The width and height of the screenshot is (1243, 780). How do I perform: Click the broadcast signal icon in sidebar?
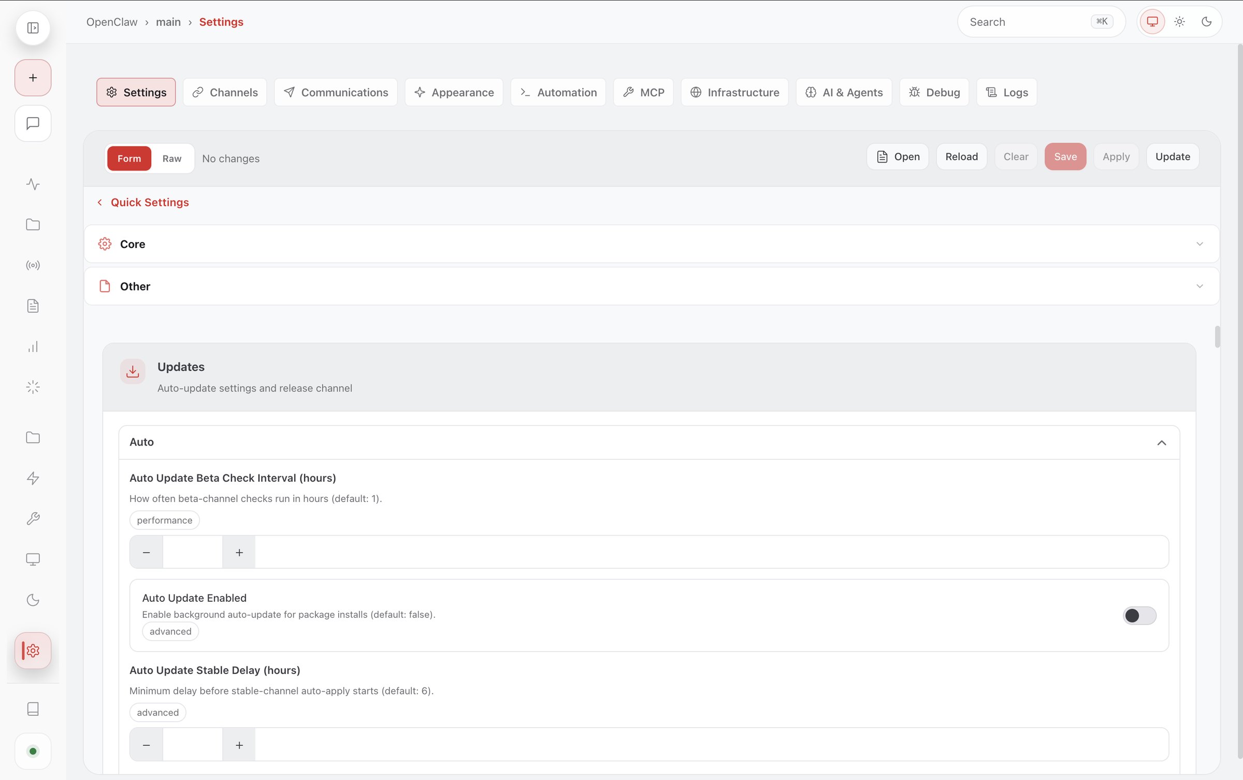(x=33, y=265)
